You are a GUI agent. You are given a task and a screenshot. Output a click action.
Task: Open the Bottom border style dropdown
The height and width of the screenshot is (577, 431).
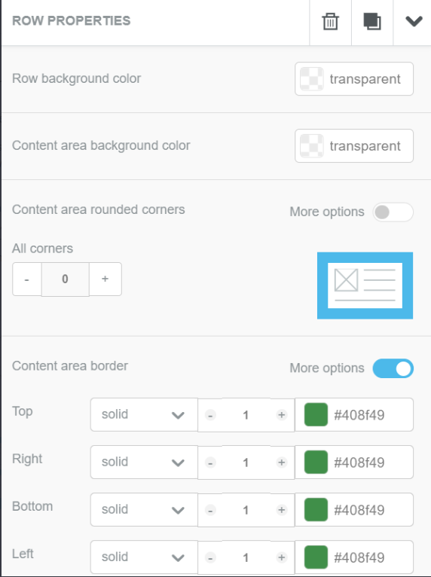point(144,510)
